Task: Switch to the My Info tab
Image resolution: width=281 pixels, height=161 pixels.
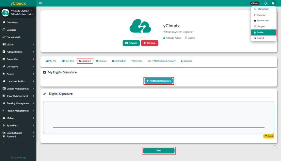Action: (51, 61)
